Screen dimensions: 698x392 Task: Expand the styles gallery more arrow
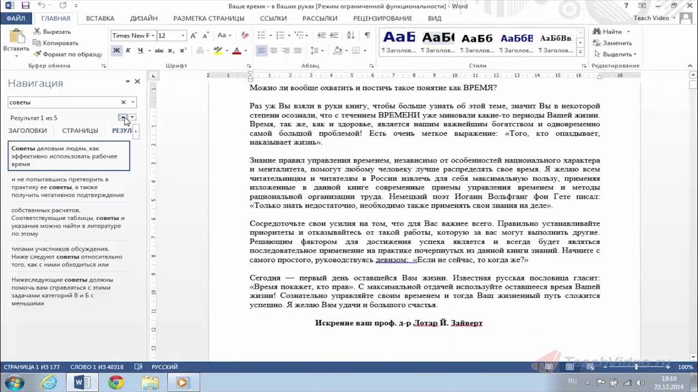click(581, 51)
